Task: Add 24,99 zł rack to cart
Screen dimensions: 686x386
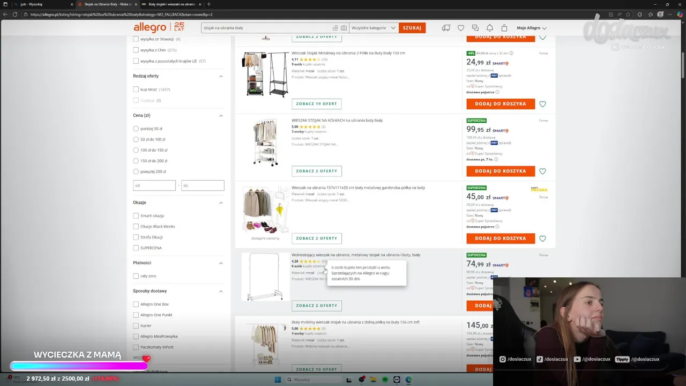Action: pos(501,104)
